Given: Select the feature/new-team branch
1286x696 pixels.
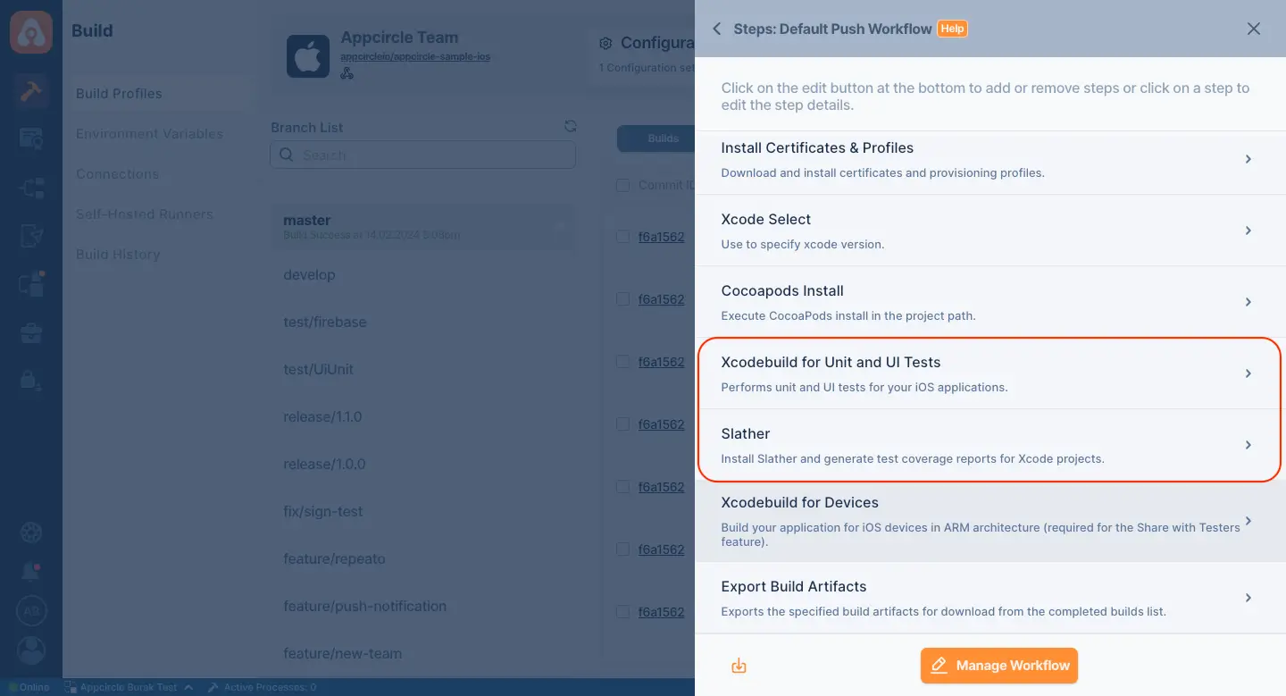Looking at the screenshot, I should coord(342,653).
